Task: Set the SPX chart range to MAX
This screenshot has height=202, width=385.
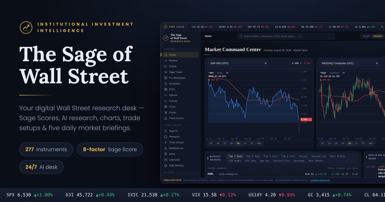Action: pos(259,143)
